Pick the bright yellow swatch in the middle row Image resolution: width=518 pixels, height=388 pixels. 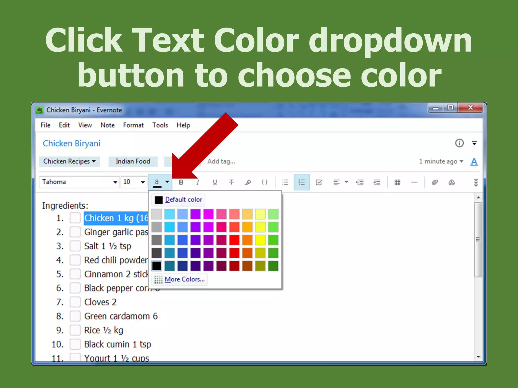click(260, 240)
